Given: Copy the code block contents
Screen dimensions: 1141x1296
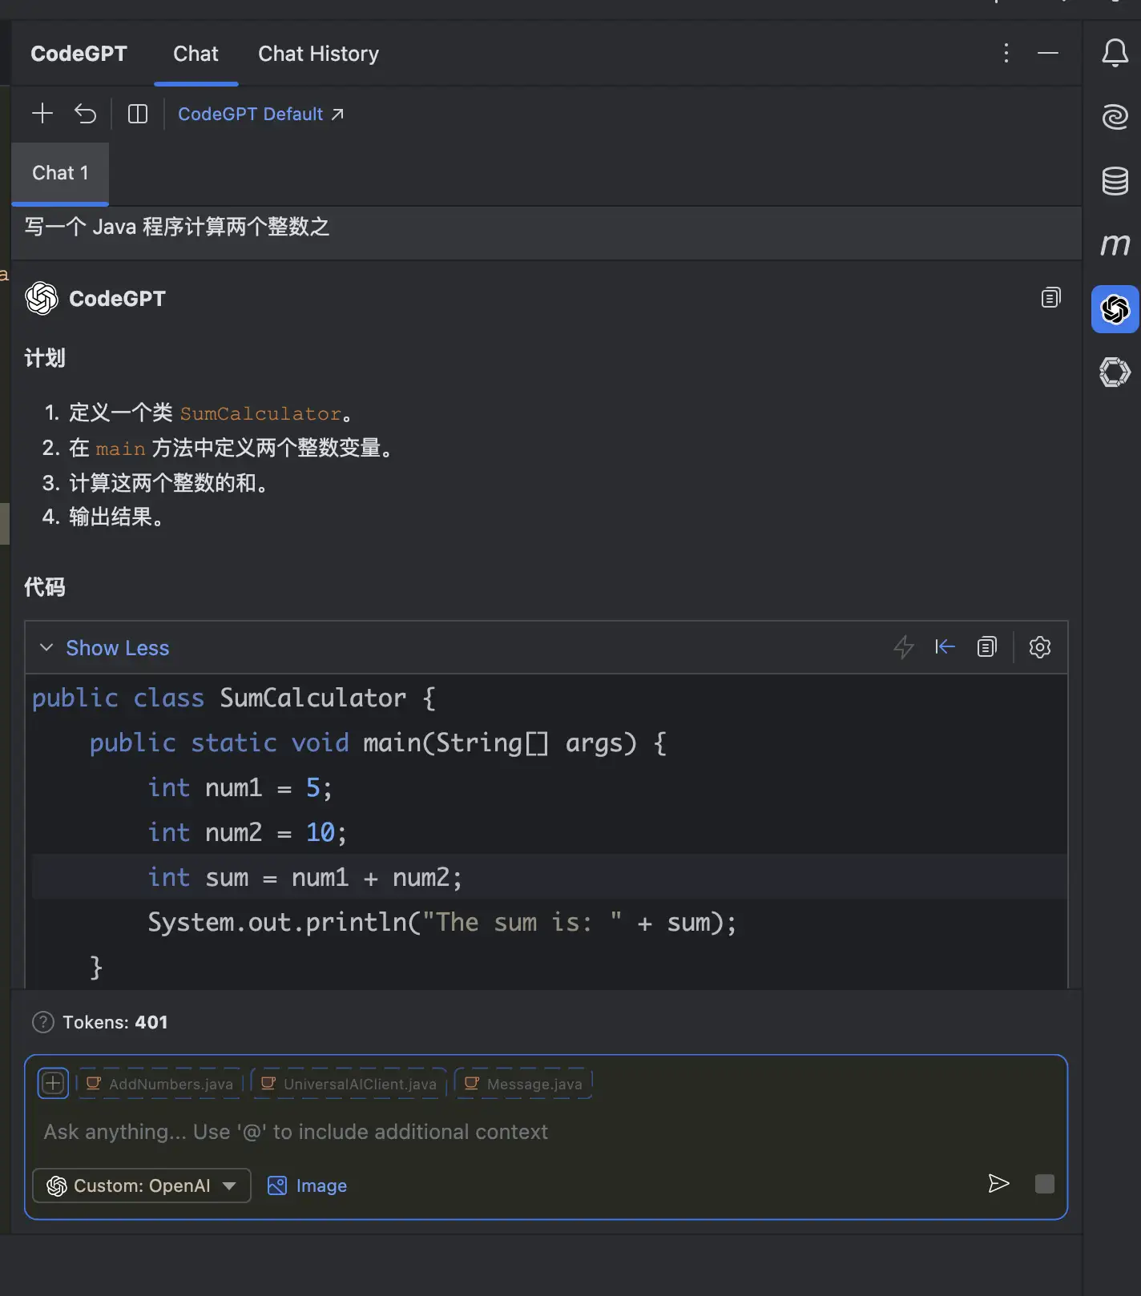Looking at the screenshot, I should [x=987, y=646].
